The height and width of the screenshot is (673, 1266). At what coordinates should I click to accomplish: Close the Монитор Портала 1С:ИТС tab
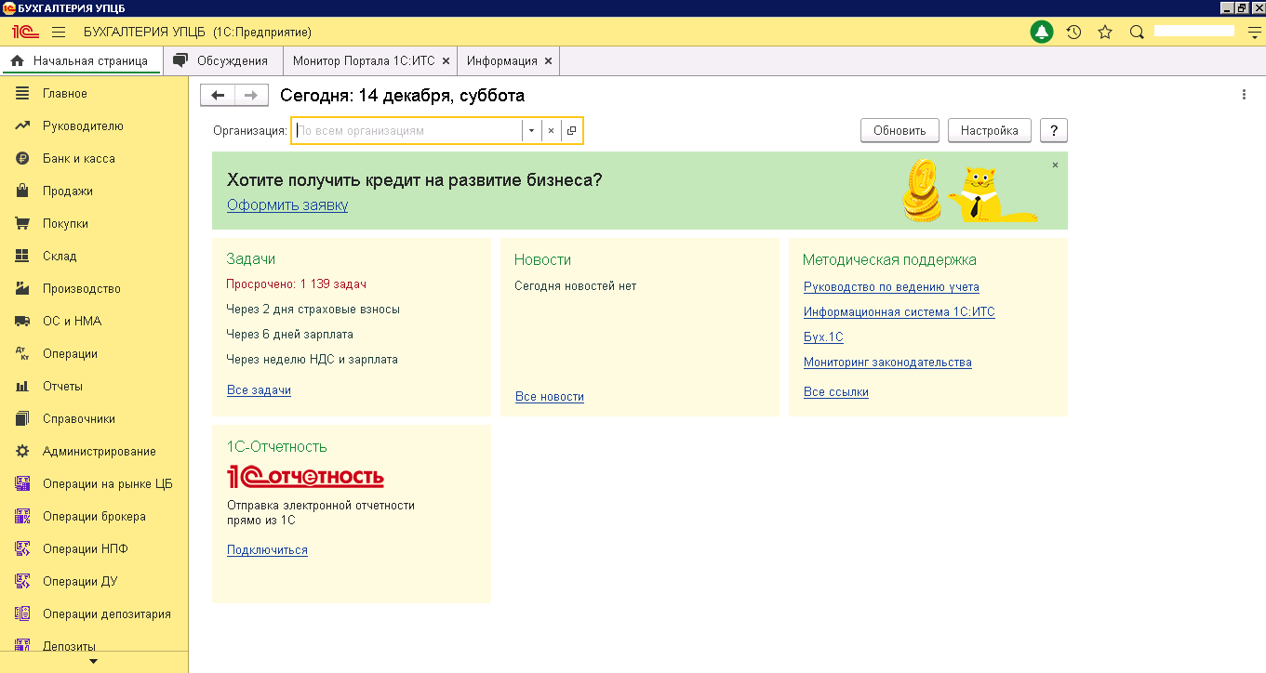[446, 60]
